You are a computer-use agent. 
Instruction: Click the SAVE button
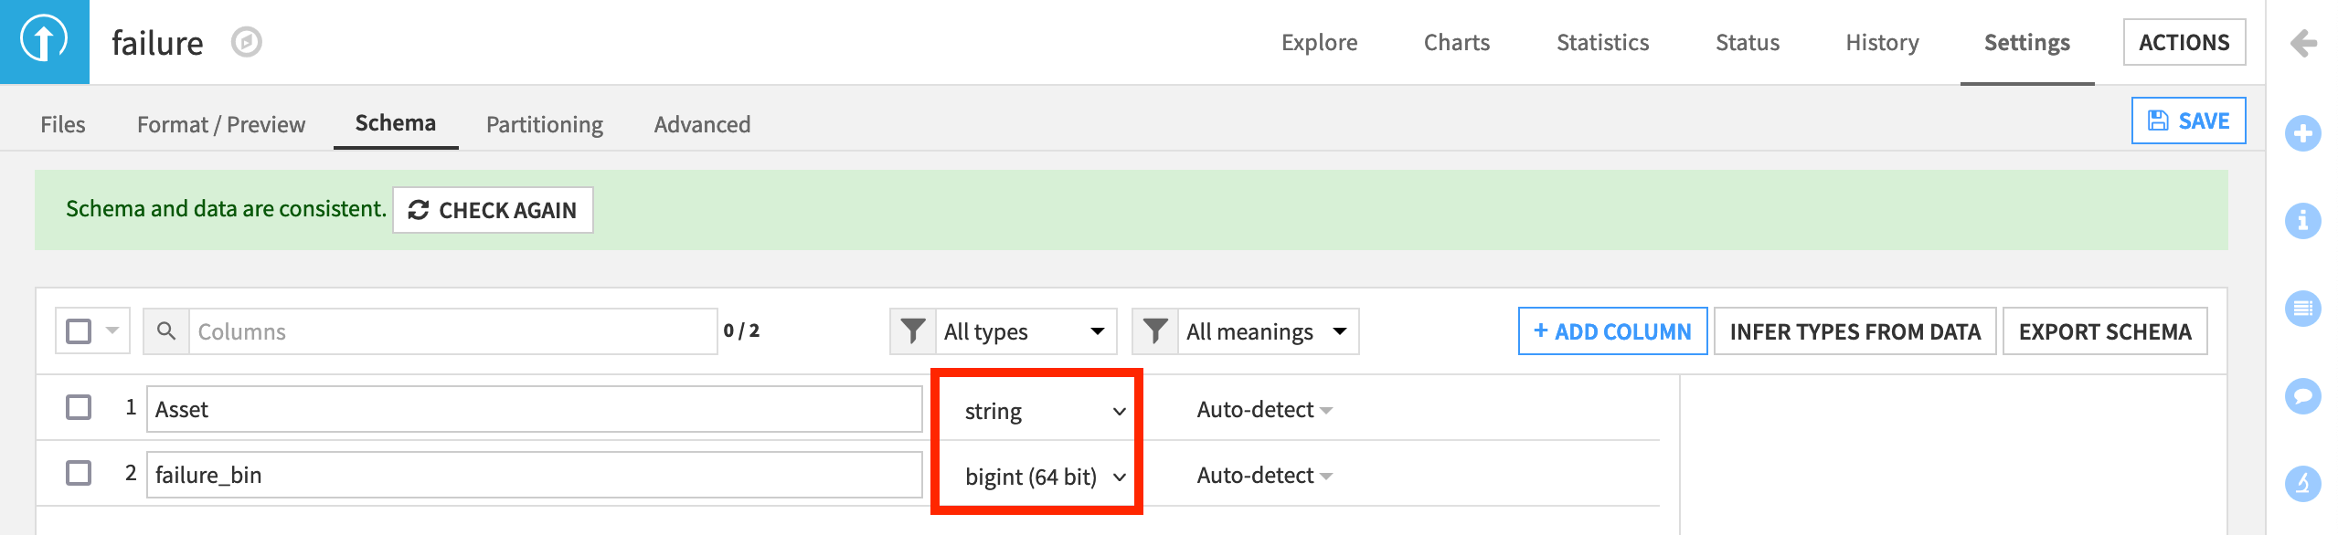pos(2188,121)
